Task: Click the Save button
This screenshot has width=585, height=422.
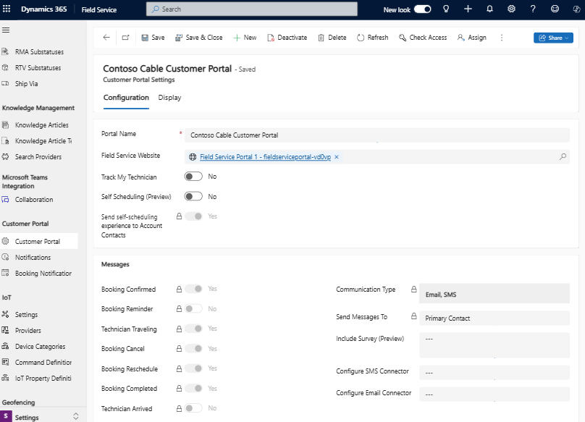Action: click(153, 38)
